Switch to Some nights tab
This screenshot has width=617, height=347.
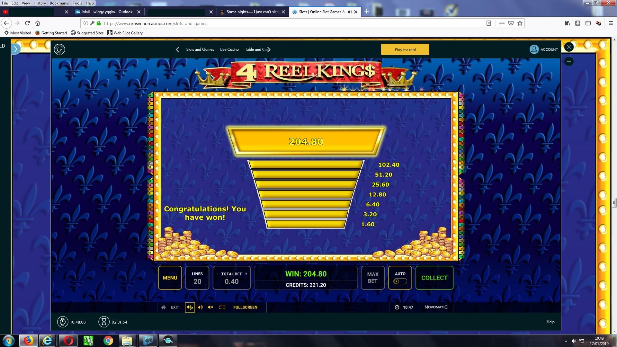point(253,12)
